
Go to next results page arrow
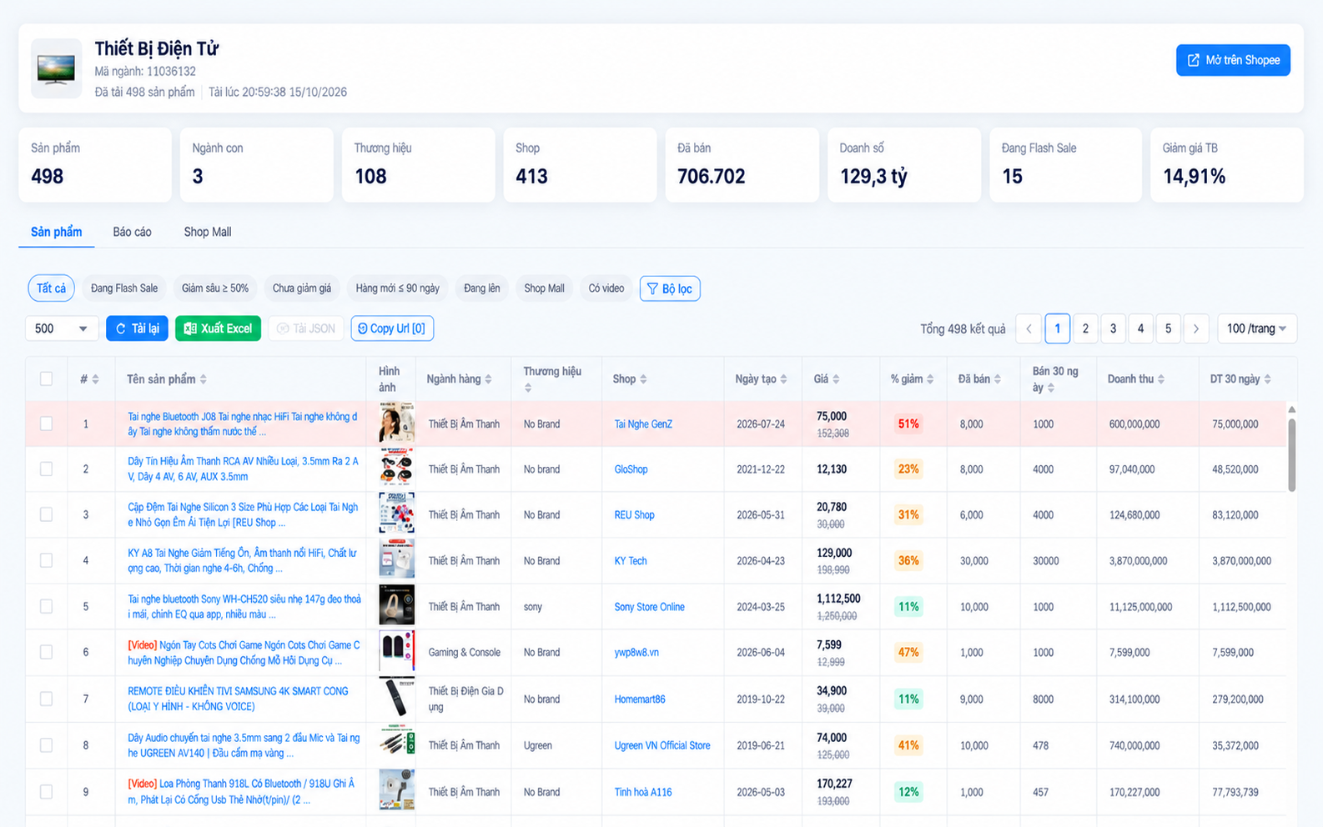(x=1196, y=328)
